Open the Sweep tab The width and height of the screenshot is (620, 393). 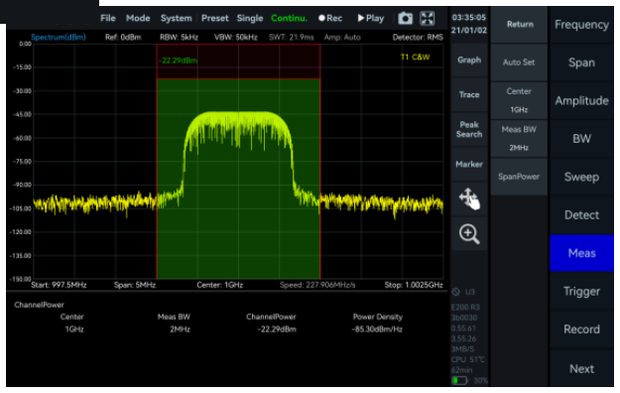pos(581,177)
